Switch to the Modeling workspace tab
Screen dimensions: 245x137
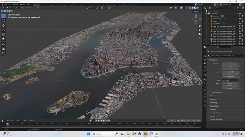[44, 5]
